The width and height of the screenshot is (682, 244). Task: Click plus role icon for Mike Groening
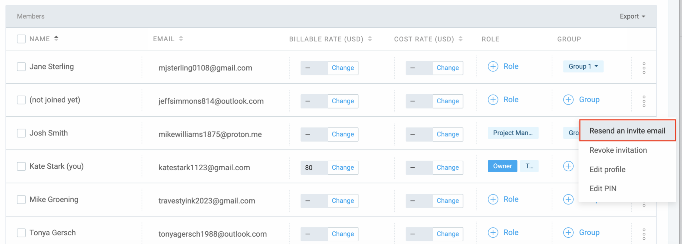[493, 199]
